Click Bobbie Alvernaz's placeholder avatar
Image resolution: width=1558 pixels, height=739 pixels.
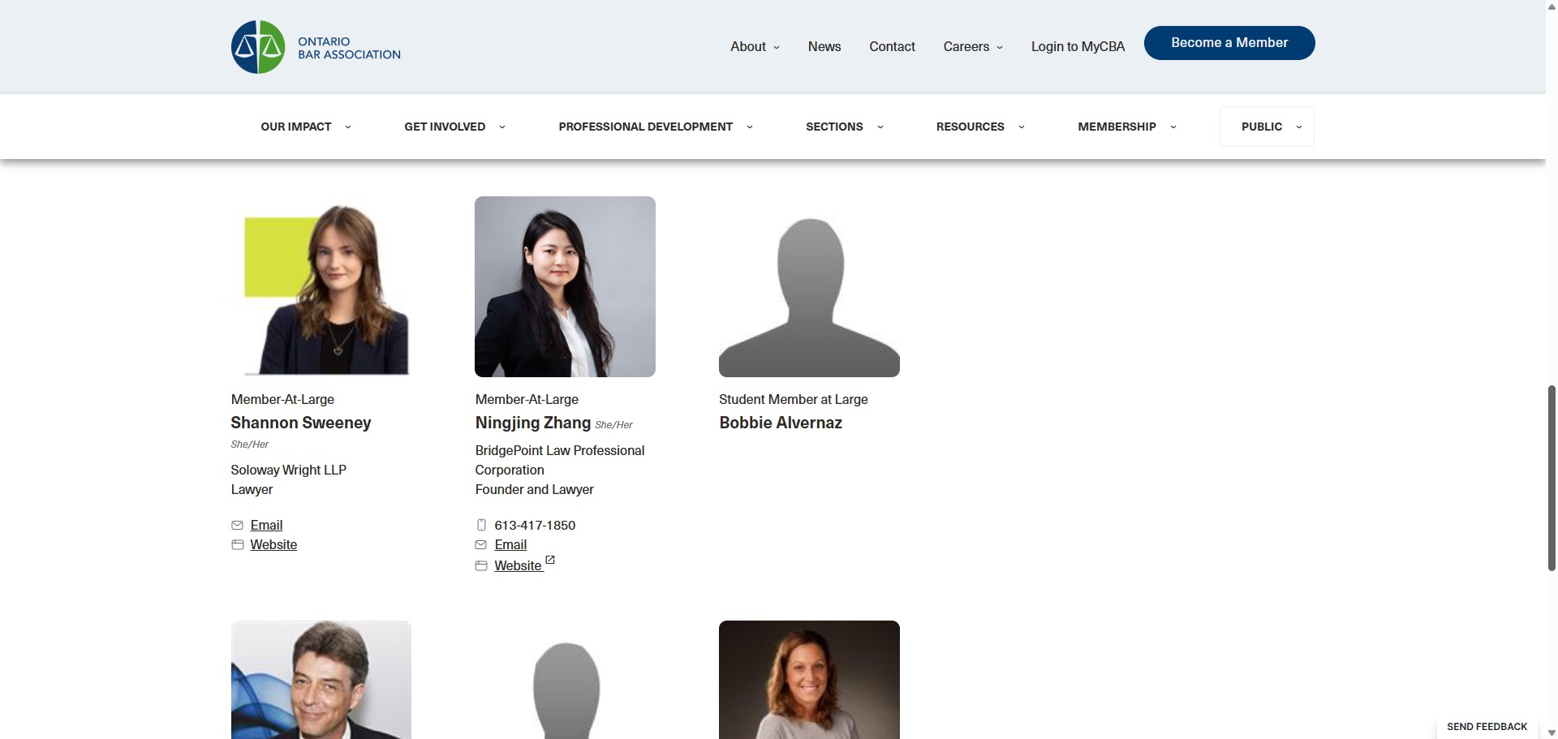[809, 286]
